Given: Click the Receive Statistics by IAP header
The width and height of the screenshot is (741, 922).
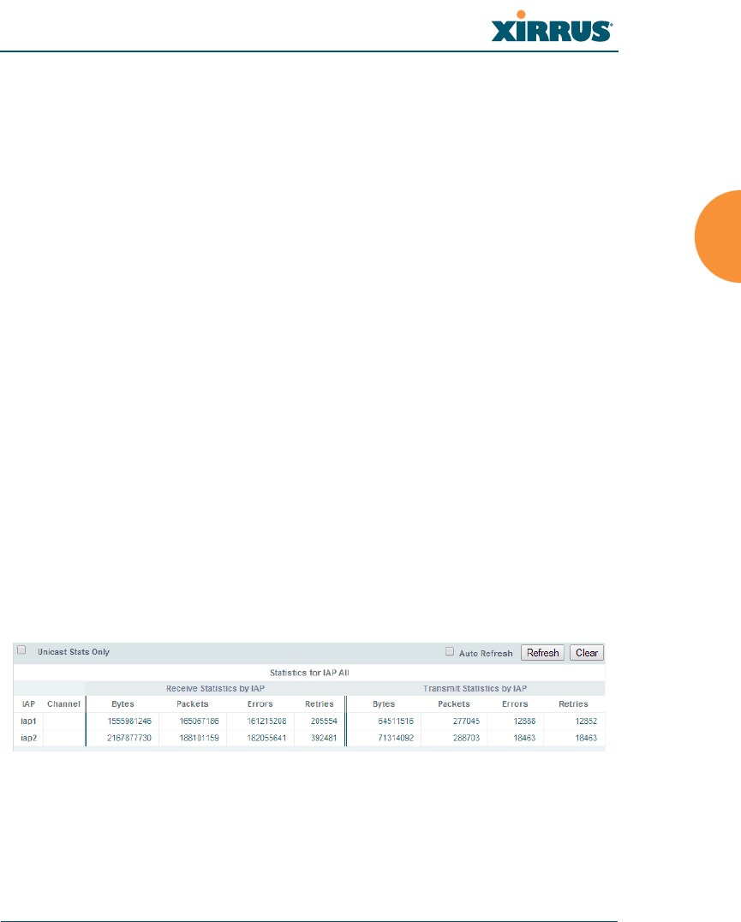Looking at the screenshot, I should tap(215, 689).
